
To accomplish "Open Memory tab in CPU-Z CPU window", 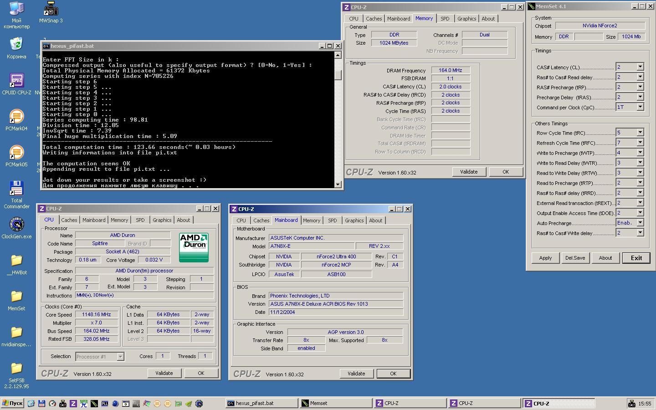I will [119, 220].
